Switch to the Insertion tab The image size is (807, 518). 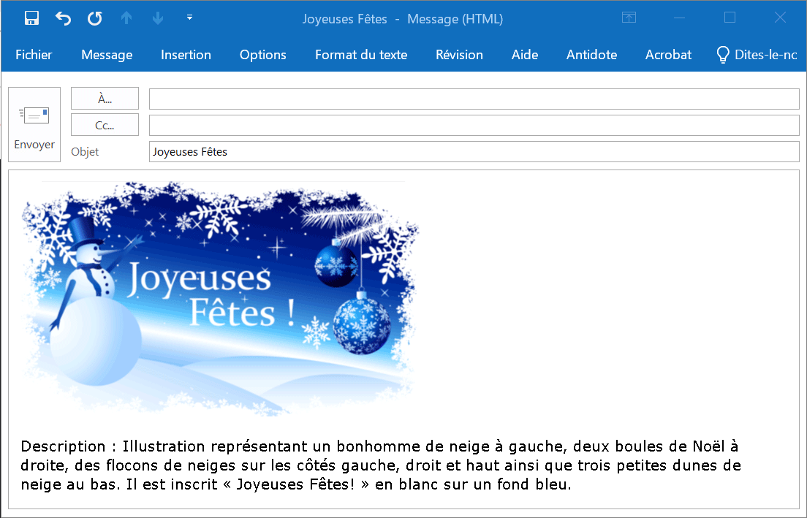click(186, 55)
